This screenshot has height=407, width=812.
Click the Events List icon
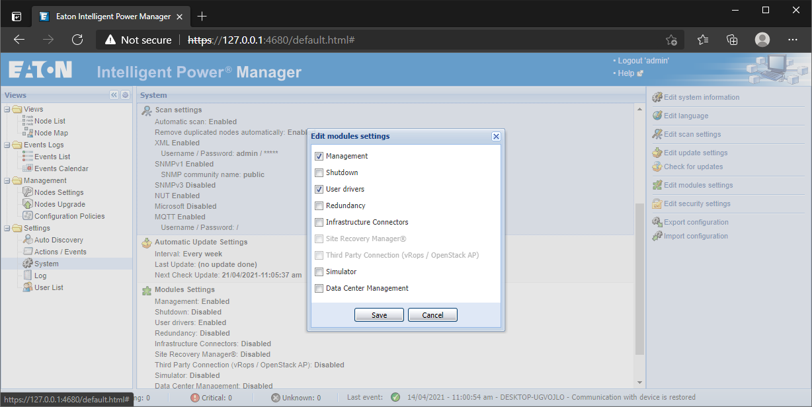point(28,157)
